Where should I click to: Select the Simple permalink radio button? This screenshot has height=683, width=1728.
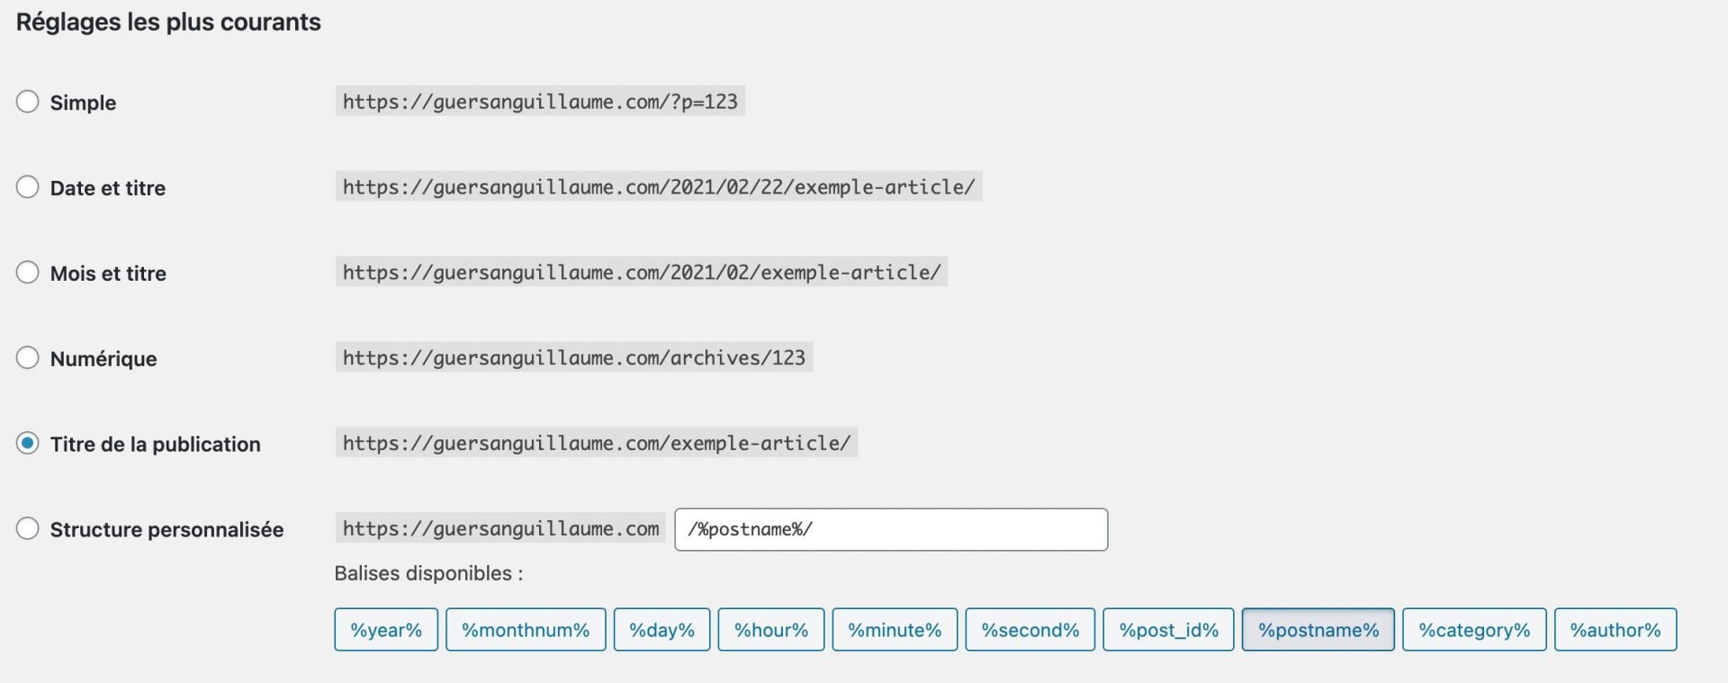point(28,102)
